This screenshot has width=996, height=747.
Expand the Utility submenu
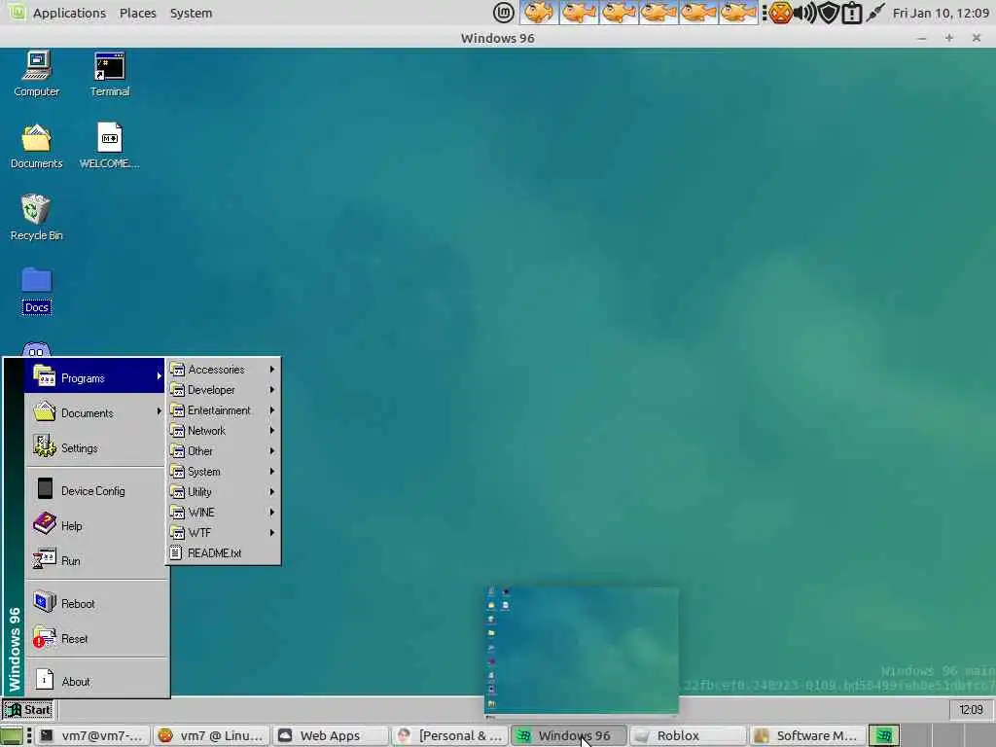223,491
